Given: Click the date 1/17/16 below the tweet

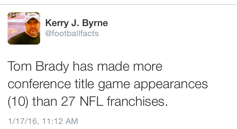Looking at the screenshot, I should click(x=23, y=121).
